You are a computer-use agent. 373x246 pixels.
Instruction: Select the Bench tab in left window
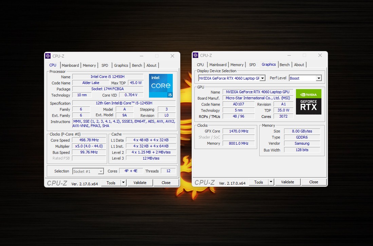(137, 65)
